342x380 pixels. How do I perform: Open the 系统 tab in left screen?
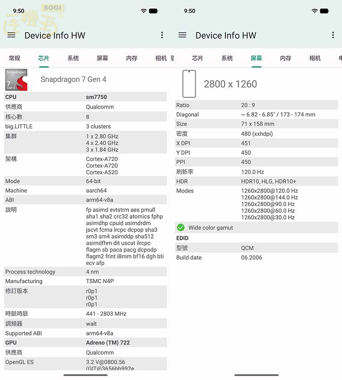point(73,58)
